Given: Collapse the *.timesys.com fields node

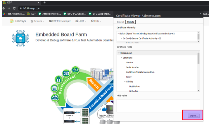Looking at the screenshot, I should click(x=118, y=53).
